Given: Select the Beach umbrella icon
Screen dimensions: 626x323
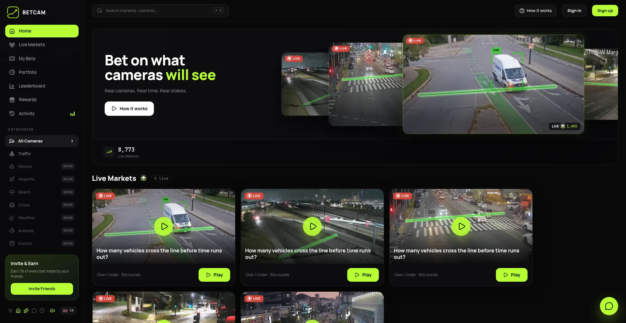Looking at the screenshot, I should (x=12, y=192).
